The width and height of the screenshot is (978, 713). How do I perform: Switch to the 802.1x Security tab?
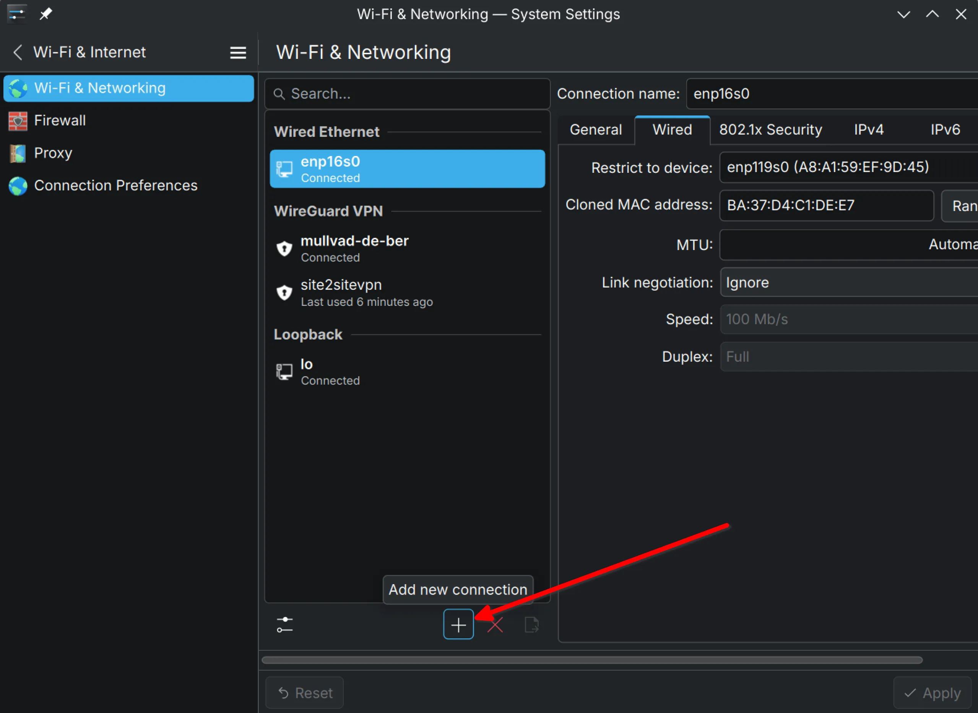770,130
